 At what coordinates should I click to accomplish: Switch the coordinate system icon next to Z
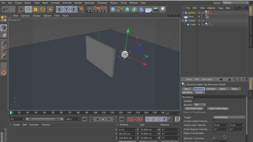[81, 9]
